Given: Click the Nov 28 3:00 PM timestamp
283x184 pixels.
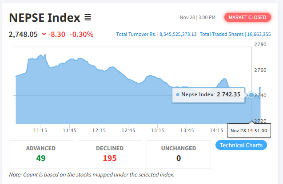Looking at the screenshot, I should pos(197,17).
